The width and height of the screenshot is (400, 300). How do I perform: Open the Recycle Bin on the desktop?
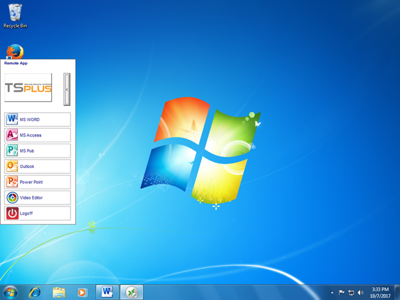(x=15, y=13)
